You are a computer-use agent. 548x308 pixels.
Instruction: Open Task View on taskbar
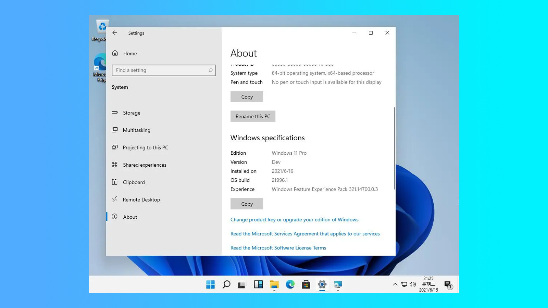click(242, 284)
